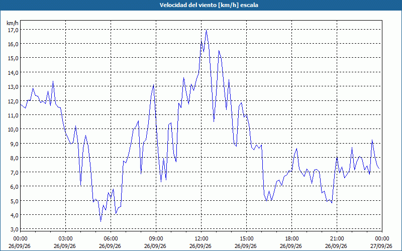Click the 5,0 y-axis value label
Screen dimensions: 402x251
(x=15, y=200)
